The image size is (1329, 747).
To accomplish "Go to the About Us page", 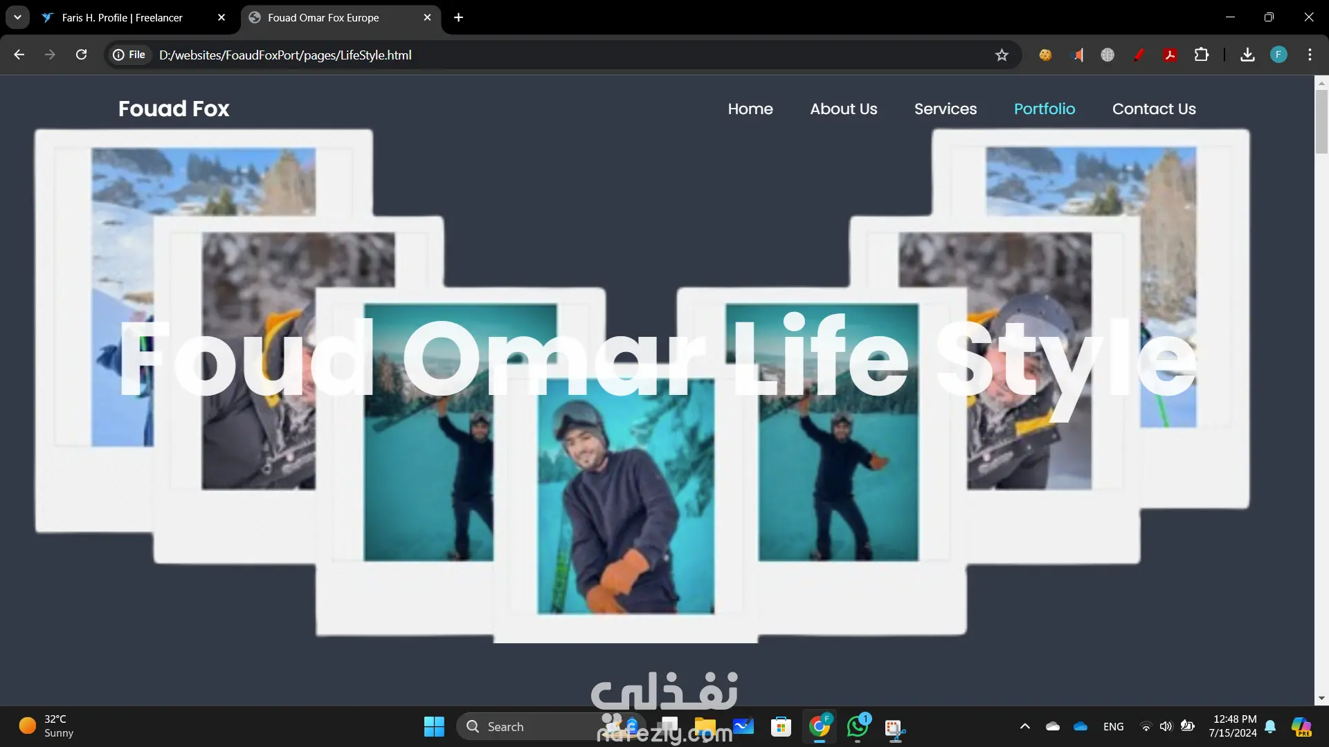I will 843,109.
